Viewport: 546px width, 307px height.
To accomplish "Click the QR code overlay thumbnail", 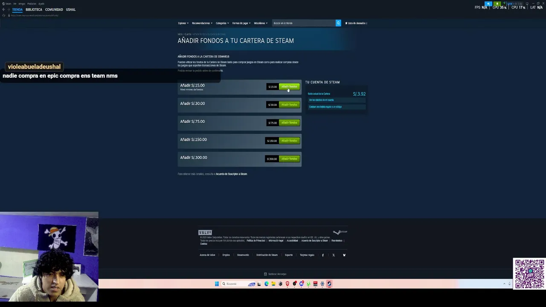I will coord(529,274).
